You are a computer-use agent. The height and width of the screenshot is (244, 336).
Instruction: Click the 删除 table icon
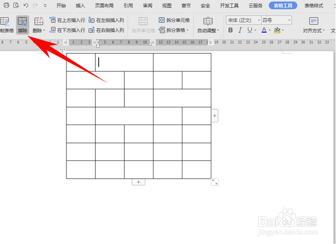[x=39, y=21]
